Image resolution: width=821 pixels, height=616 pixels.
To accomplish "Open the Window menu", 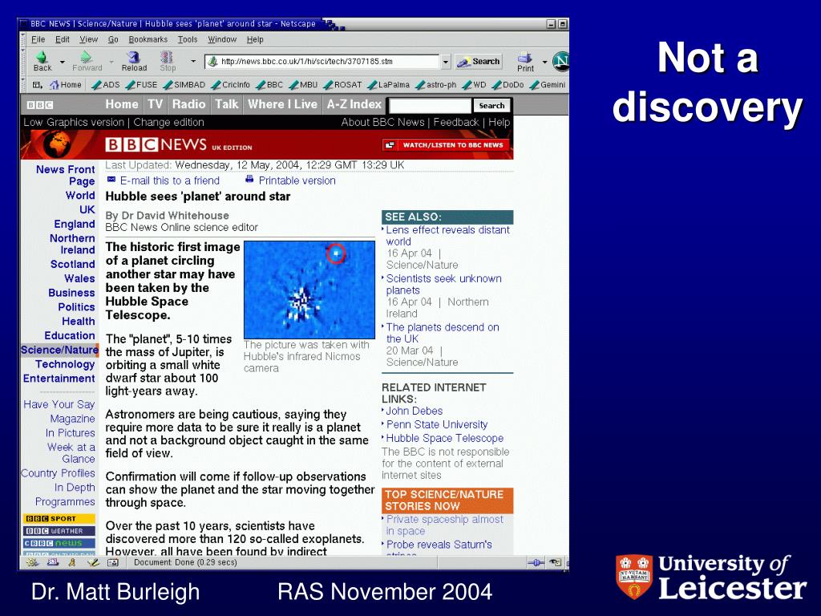I will [222, 39].
